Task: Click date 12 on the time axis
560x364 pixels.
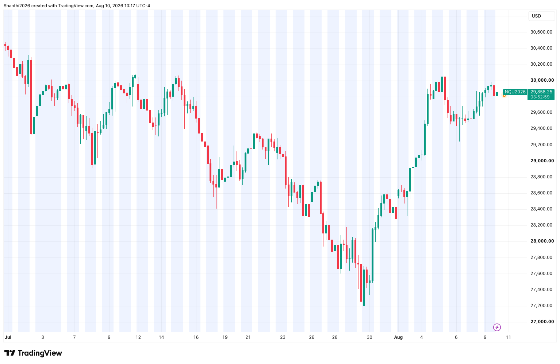Action: pyautogui.click(x=138, y=337)
